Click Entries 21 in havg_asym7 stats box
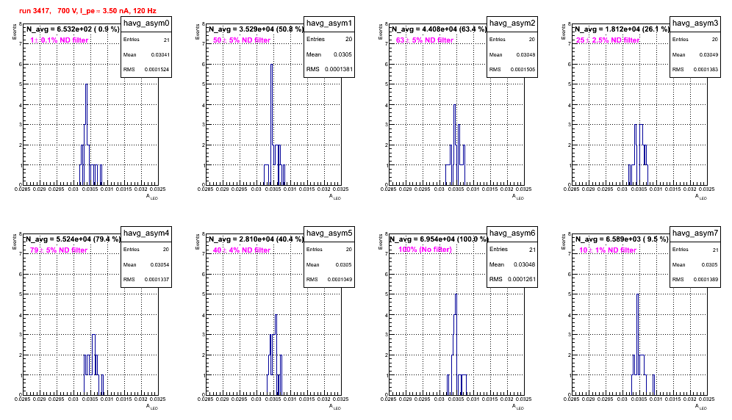Screen dimensions: 732x420 coord(695,250)
